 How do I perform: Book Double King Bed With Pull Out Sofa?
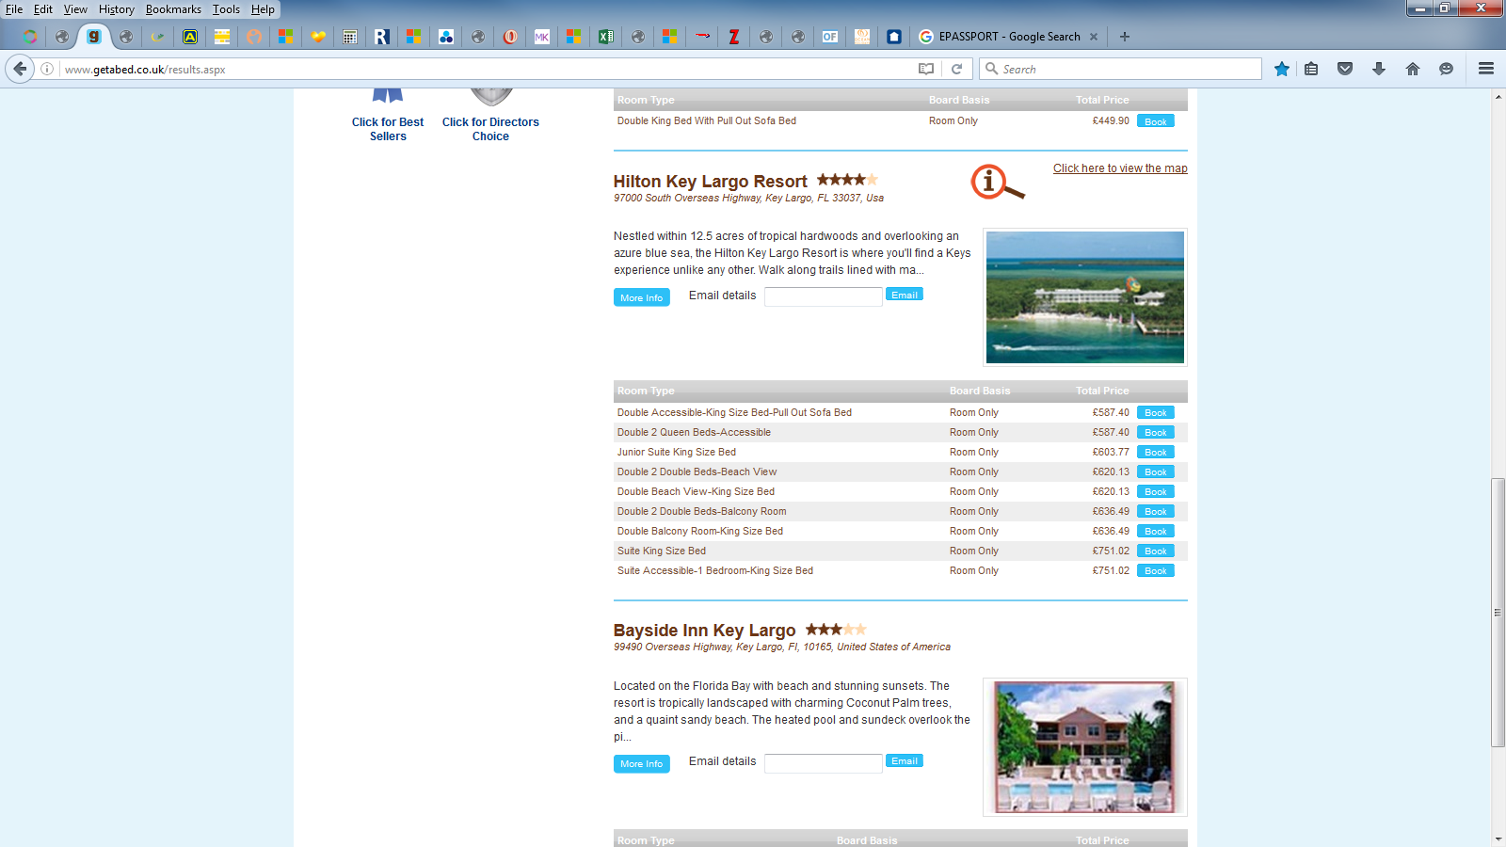tap(1156, 121)
